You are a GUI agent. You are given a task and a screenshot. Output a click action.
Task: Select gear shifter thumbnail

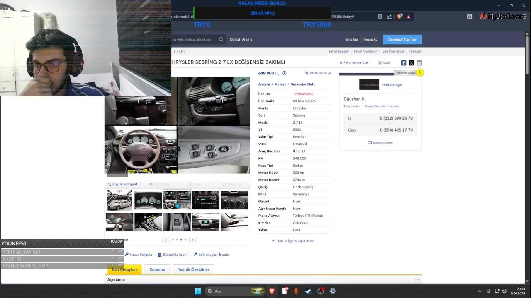point(148,222)
